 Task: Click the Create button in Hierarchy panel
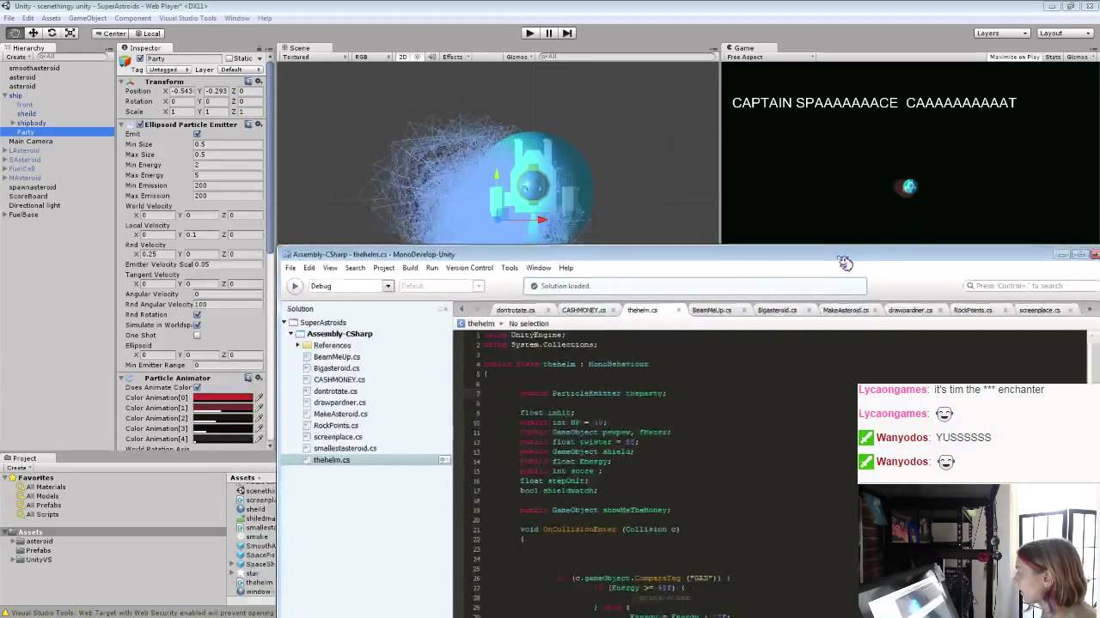[18, 57]
